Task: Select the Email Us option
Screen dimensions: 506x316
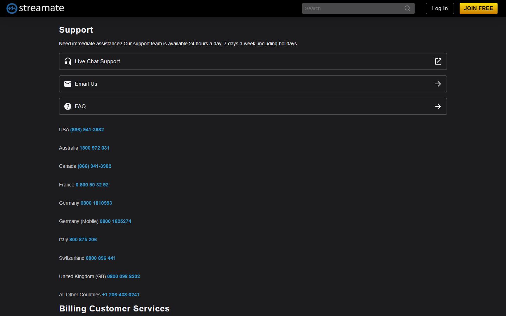Action: [x=253, y=84]
